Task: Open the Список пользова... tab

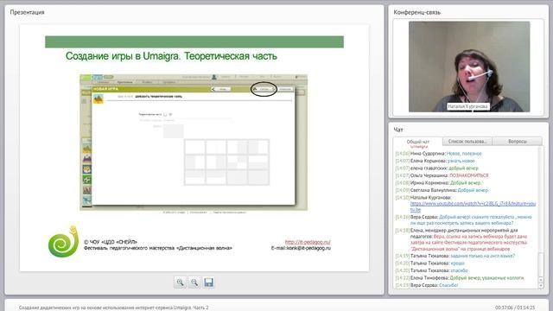Action: coord(467,142)
